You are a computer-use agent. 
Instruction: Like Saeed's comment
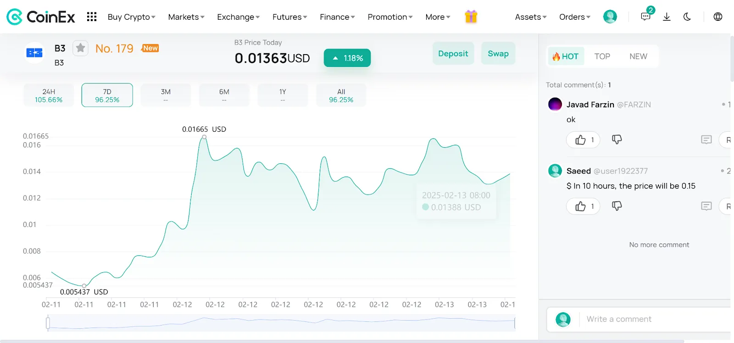coord(583,206)
